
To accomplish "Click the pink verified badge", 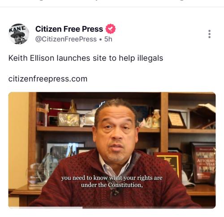I will (x=111, y=29).
